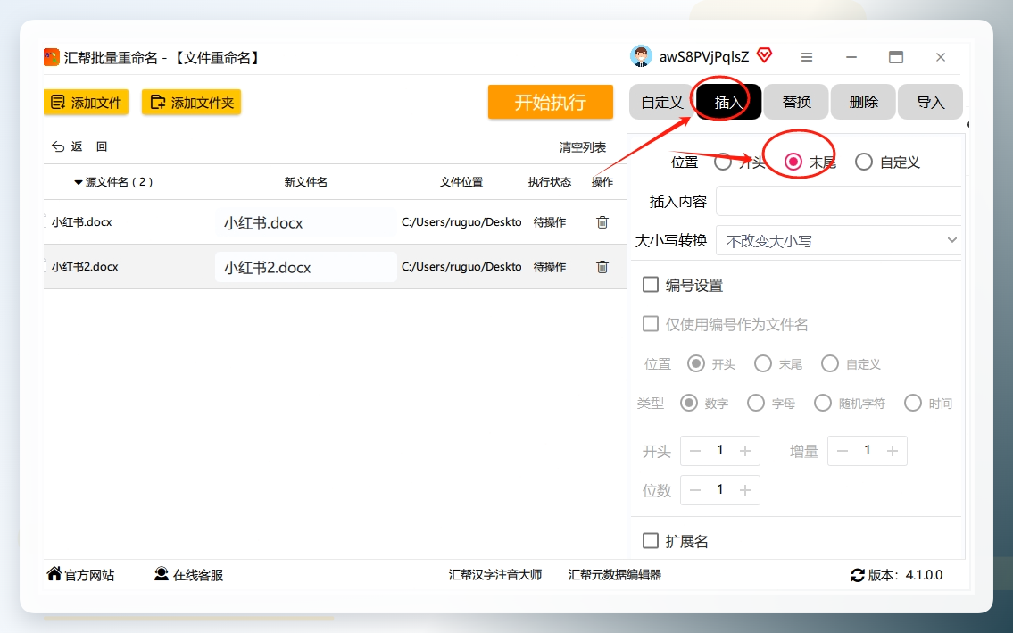Select the 自定义 insert position radio
This screenshot has width=1013, height=633.
pos(864,162)
